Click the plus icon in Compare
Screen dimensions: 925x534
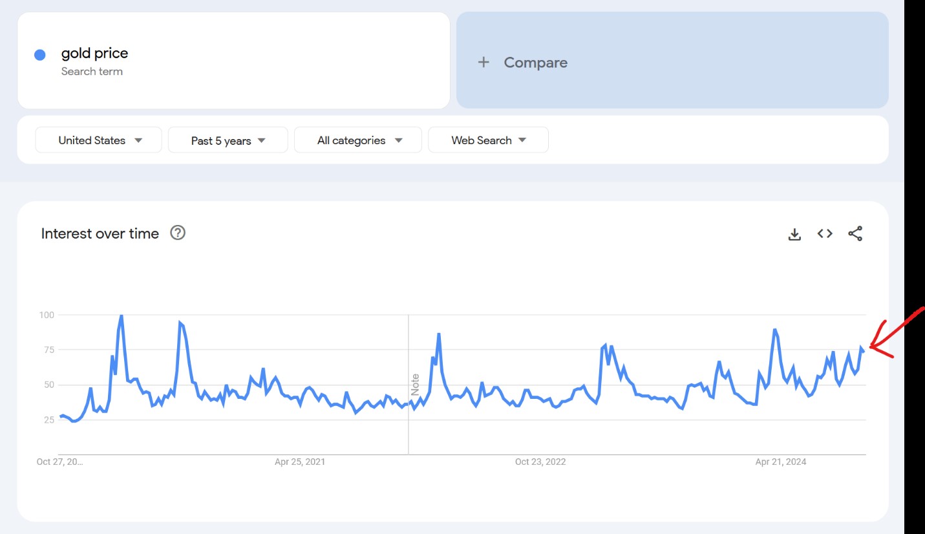tap(484, 63)
